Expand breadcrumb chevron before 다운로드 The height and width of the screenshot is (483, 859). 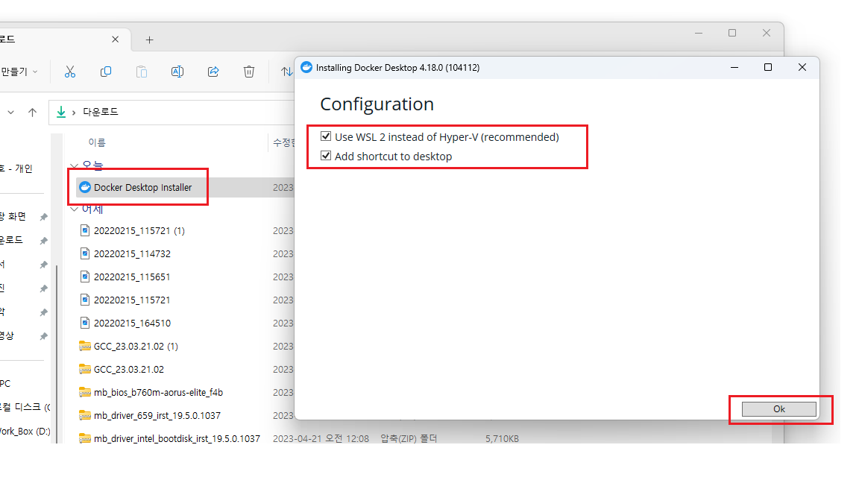click(x=74, y=113)
